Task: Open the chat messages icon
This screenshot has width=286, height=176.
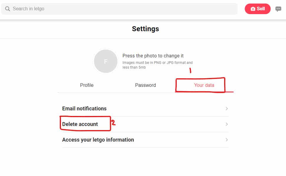Action: [x=278, y=9]
